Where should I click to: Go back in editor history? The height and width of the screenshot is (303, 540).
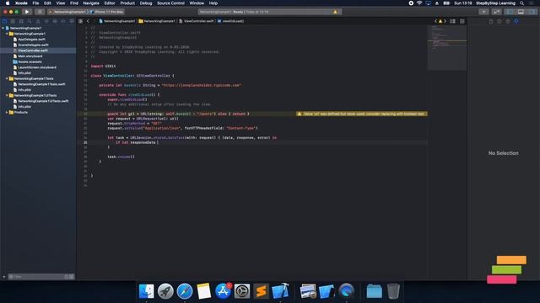pos(88,21)
